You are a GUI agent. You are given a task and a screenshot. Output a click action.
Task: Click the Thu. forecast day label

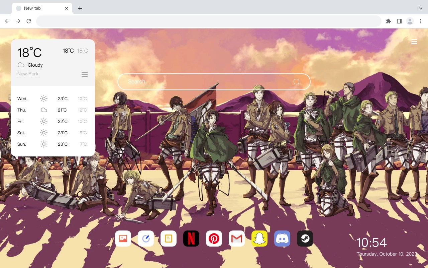click(x=22, y=110)
